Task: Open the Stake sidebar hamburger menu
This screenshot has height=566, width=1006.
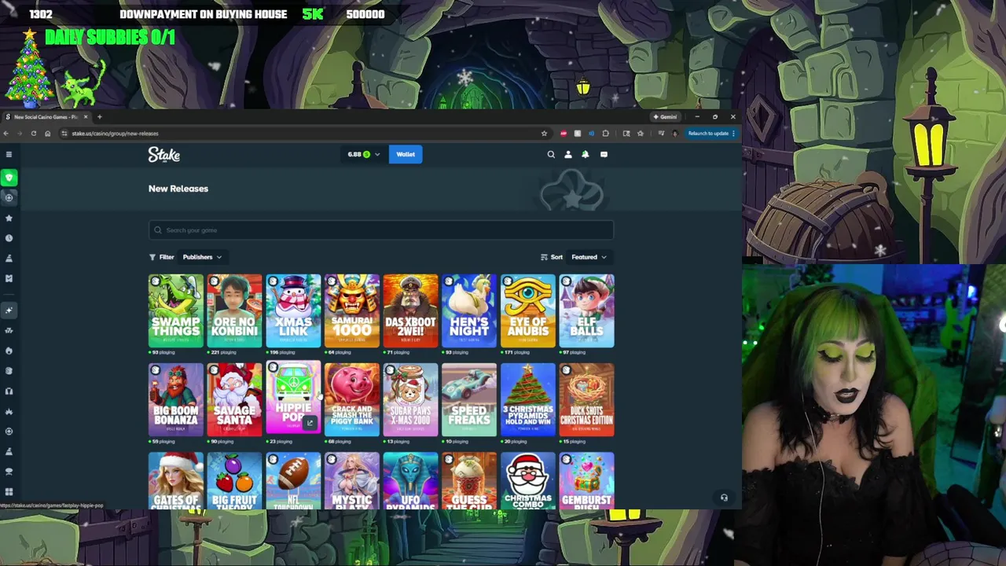Action: 9,155
